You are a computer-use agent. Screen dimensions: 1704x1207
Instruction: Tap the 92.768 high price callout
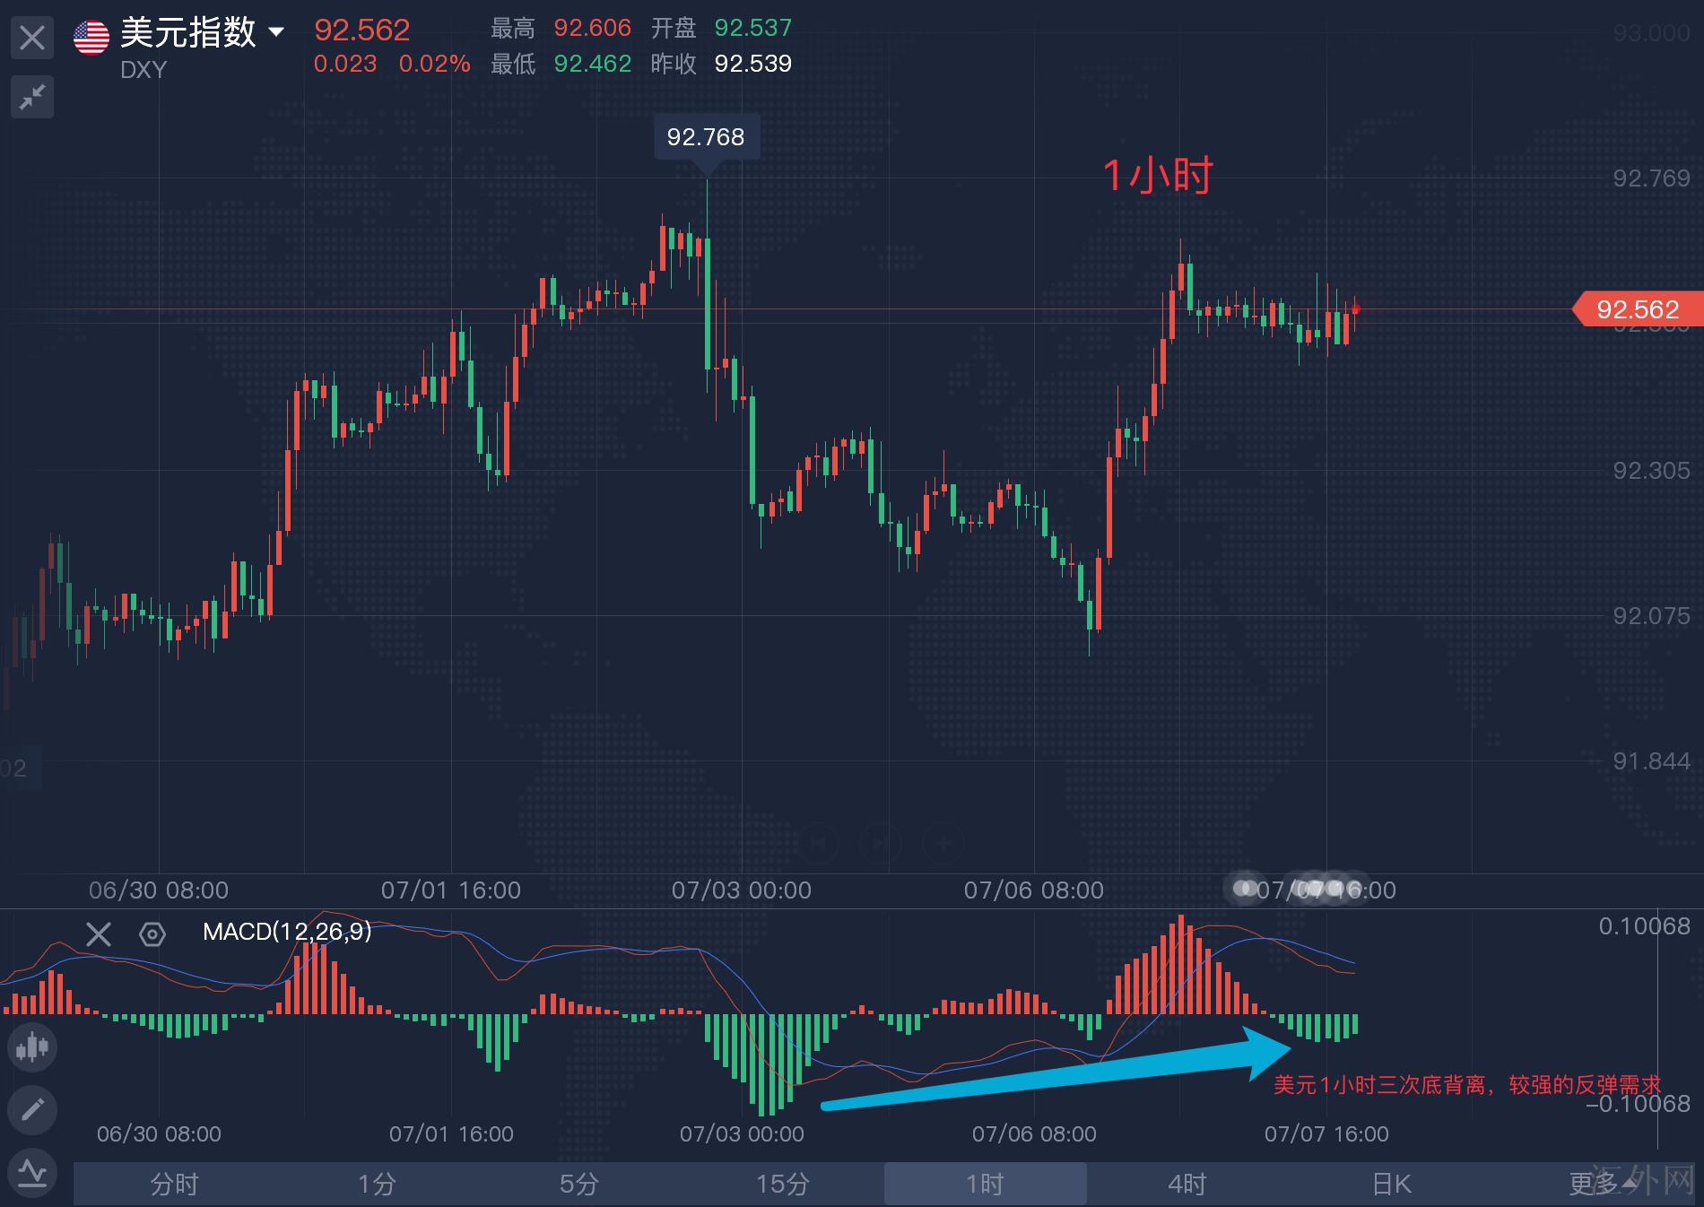coord(706,137)
